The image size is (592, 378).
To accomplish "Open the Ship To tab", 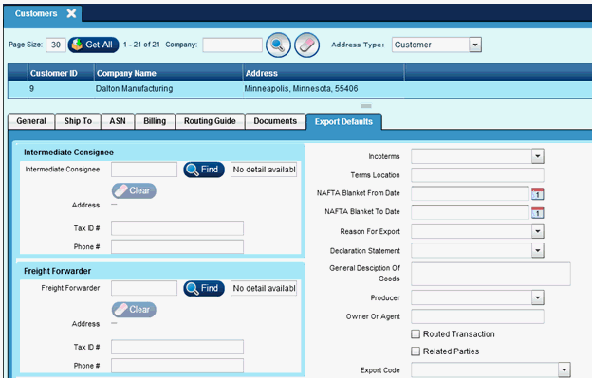I will pyautogui.click(x=78, y=121).
